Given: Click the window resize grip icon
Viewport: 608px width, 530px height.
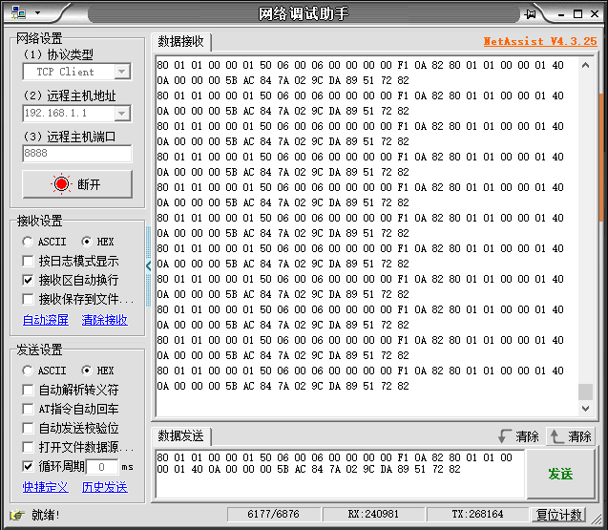Looking at the screenshot, I should [596, 518].
